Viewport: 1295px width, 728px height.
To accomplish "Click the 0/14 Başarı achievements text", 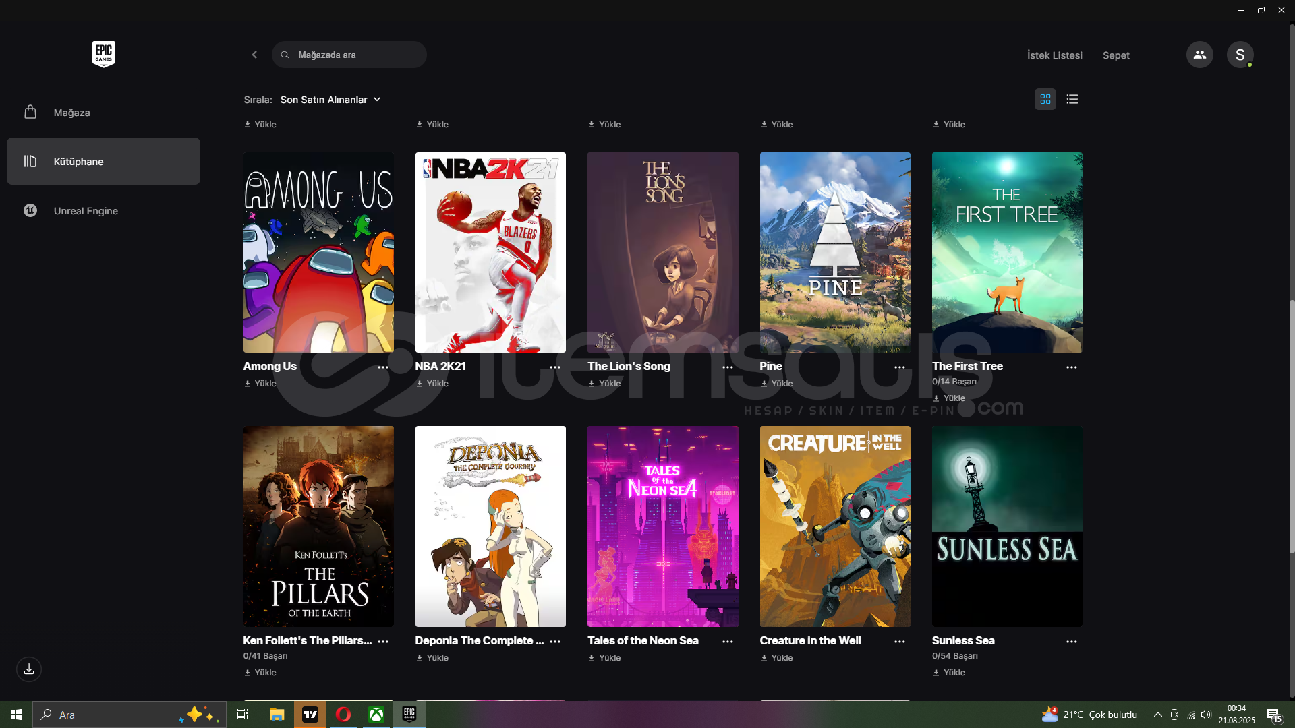I will [x=954, y=382].
